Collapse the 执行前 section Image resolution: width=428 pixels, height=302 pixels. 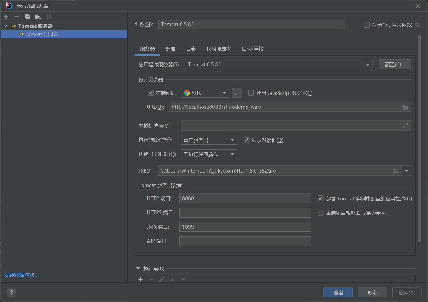coord(138,268)
